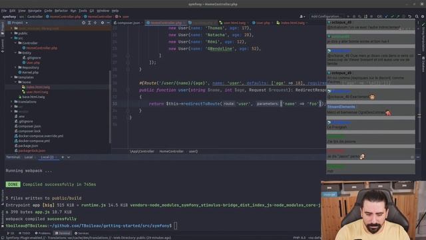Viewport: 426px width, 240px height.
Task: Expand the Repository folder
Action: (x=16, y=67)
